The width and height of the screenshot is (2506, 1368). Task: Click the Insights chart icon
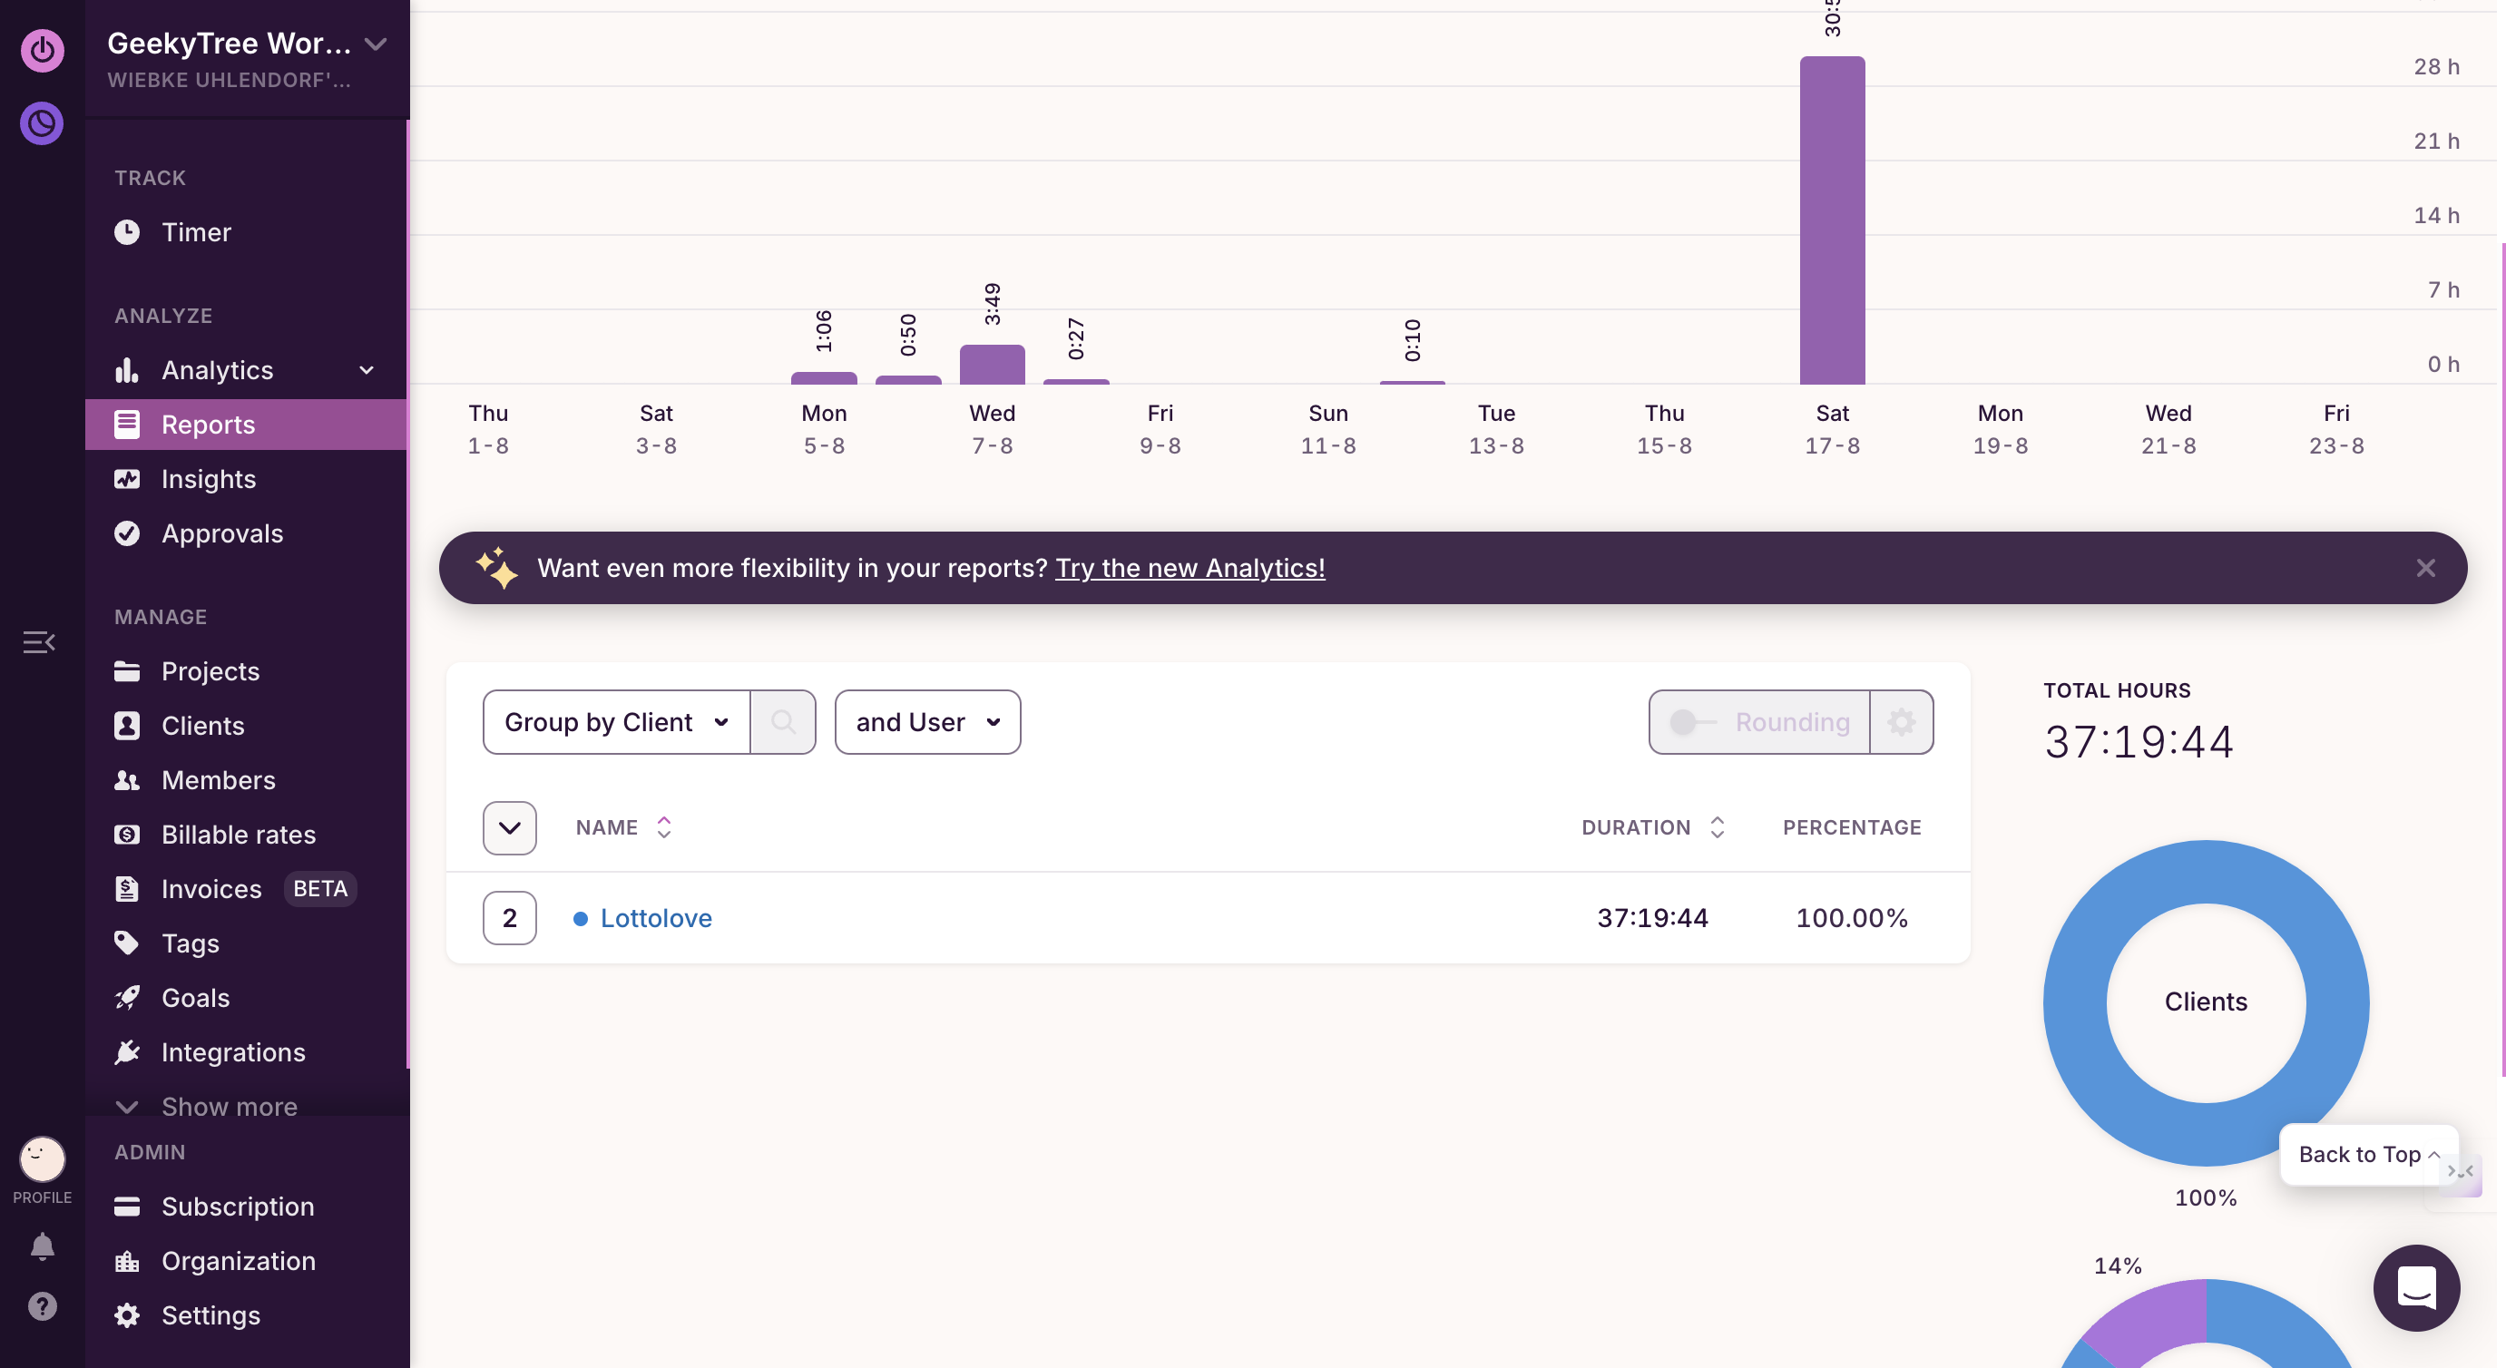click(126, 479)
